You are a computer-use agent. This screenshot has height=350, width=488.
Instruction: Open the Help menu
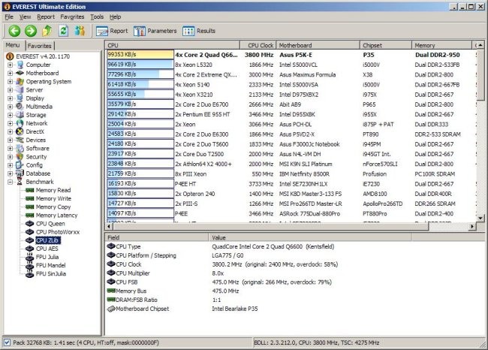(x=115, y=17)
